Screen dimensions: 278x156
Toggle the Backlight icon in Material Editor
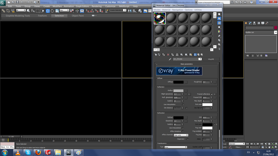(219, 19)
